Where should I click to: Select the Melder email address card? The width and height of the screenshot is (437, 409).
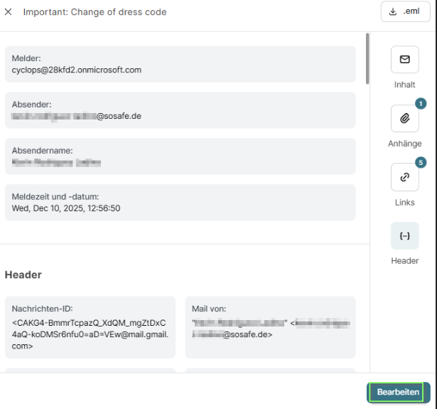point(180,64)
